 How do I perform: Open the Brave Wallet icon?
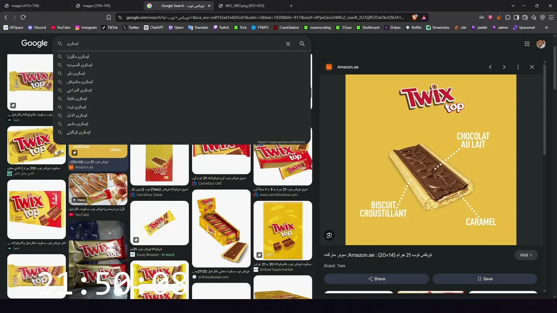525,17
